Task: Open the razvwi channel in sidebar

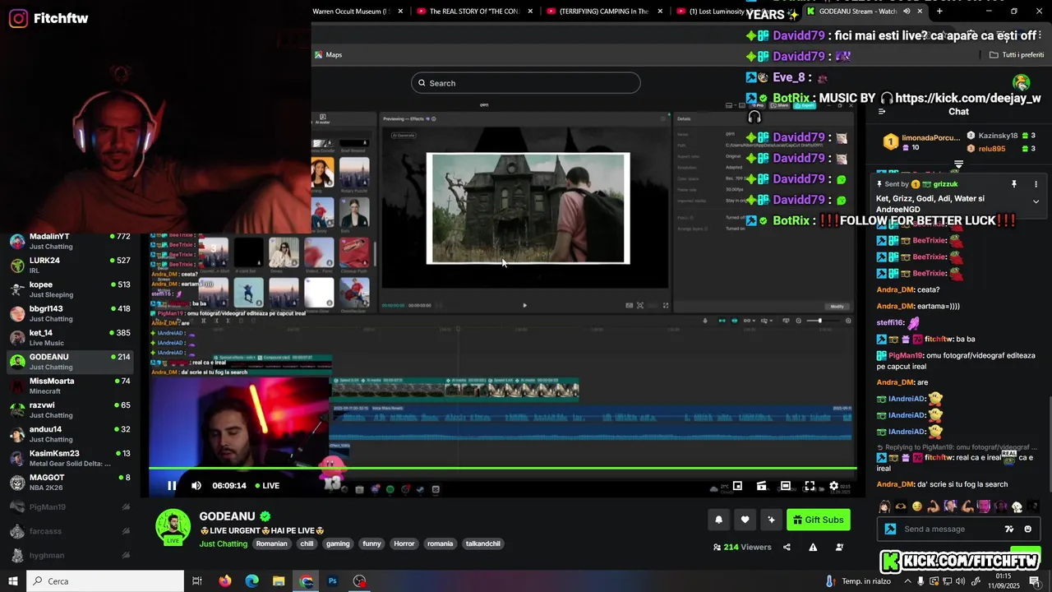Action: click(70, 409)
